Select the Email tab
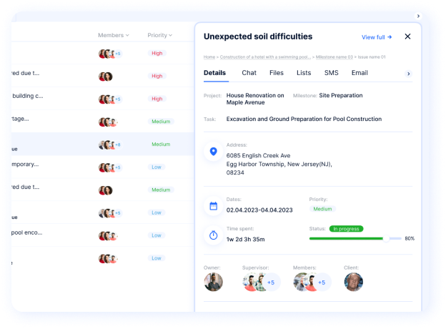 360,73
